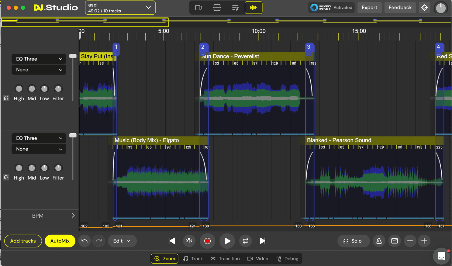The image size is (452, 266).
Task: Click the Mid EQ knob on the lower lane
Action: (x=32, y=168)
